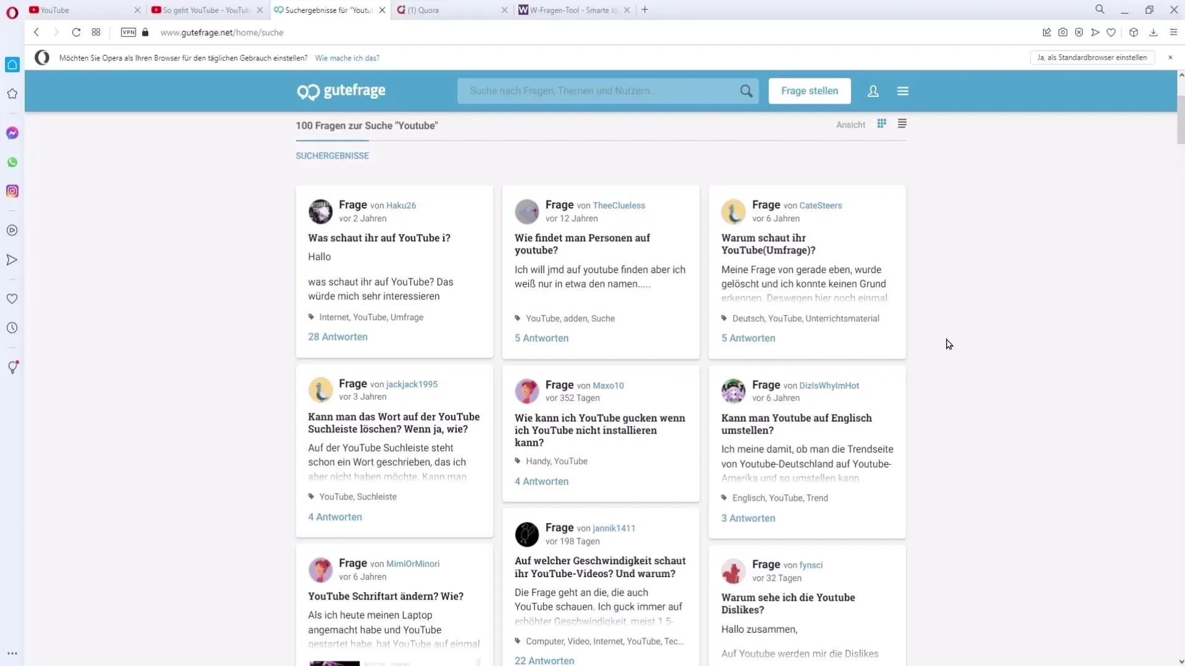Click the search magnifier icon
Viewport: 1185px width, 666px height.
click(747, 90)
